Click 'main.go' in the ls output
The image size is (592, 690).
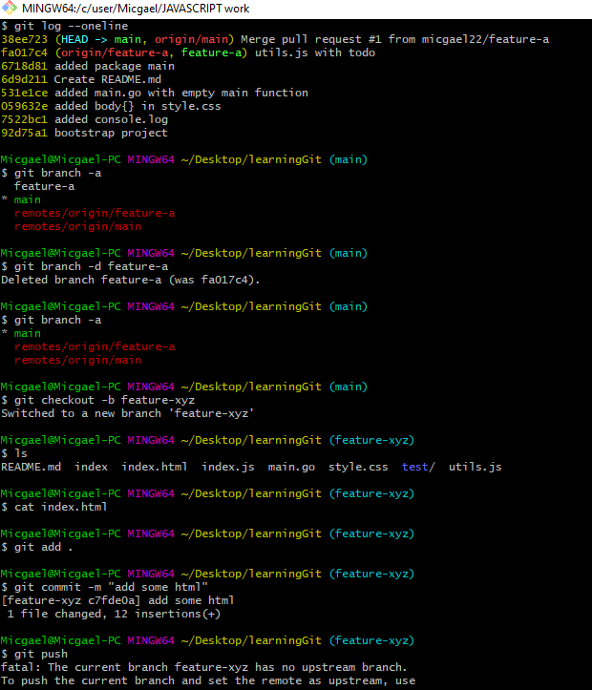tap(291, 467)
